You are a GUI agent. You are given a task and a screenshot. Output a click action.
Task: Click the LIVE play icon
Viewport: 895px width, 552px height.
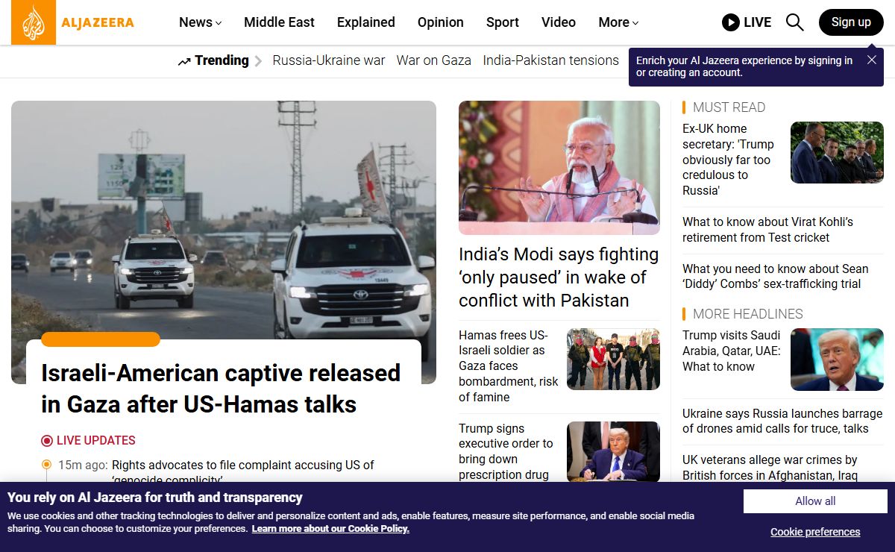[x=730, y=22]
